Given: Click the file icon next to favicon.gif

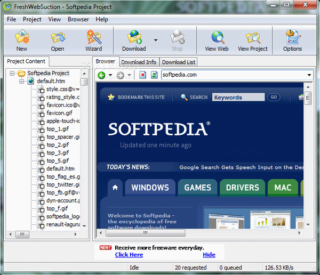Looking at the screenshot, I should pos(41,113).
